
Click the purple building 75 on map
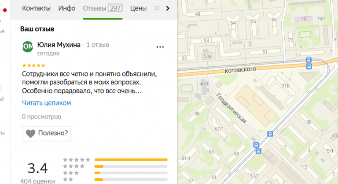tap(303, 19)
